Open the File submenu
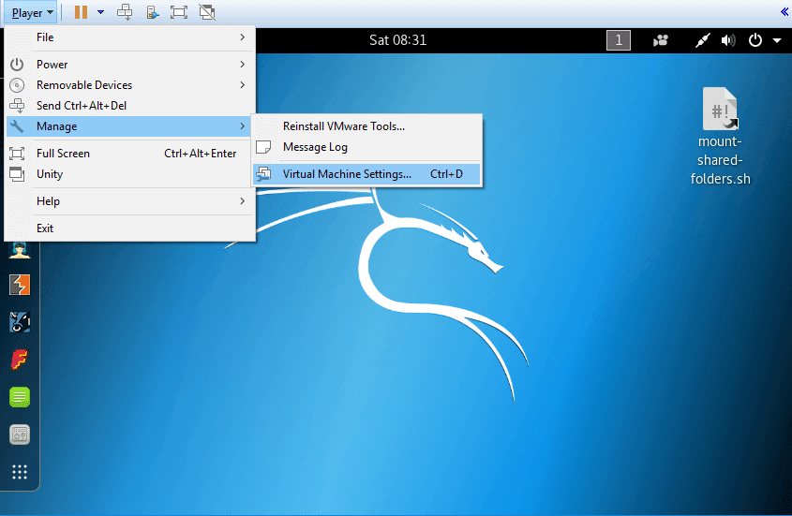Screen dimensions: 792x516 [x=131, y=37]
